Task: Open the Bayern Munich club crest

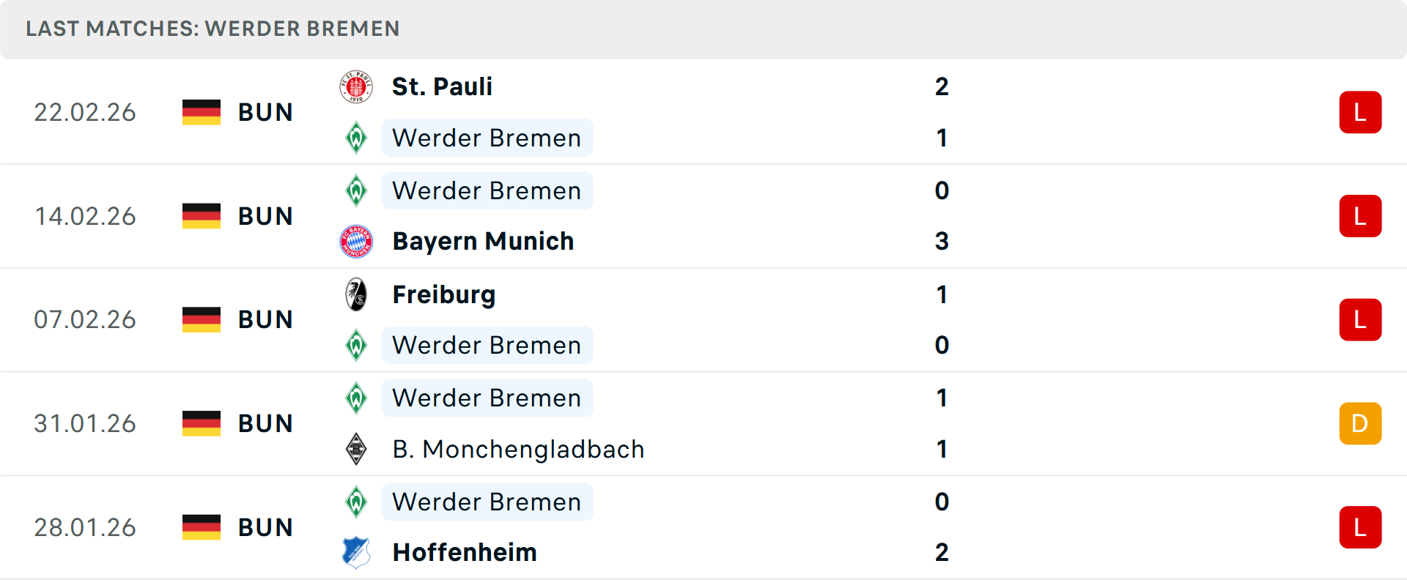Action: [x=356, y=241]
